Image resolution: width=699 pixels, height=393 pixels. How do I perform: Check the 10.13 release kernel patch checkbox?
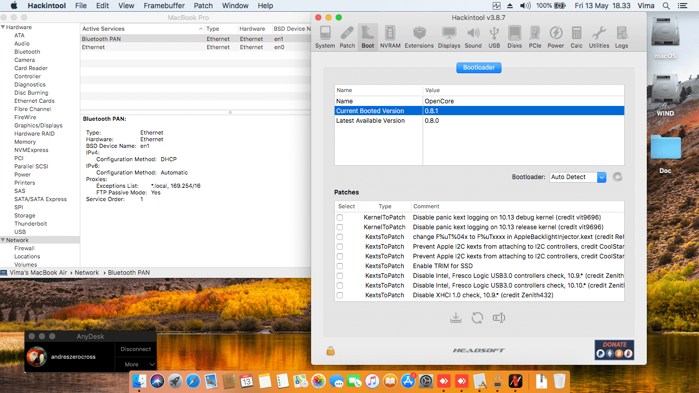(x=340, y=227)
